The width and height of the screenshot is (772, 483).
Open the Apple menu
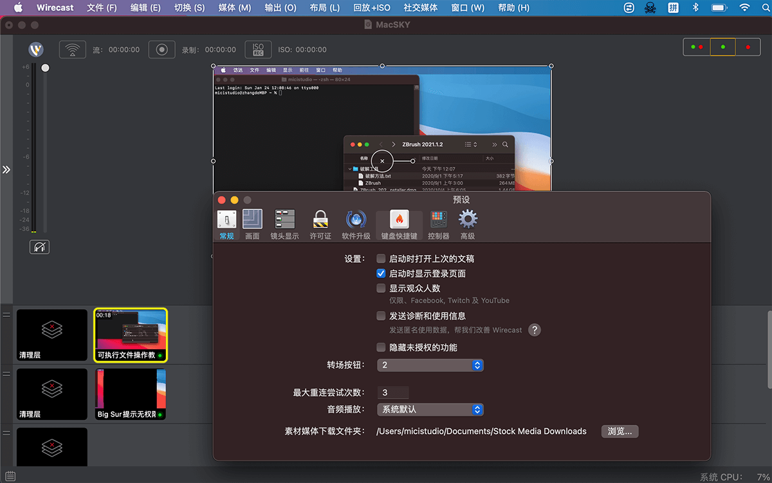[x=17, y=8]
